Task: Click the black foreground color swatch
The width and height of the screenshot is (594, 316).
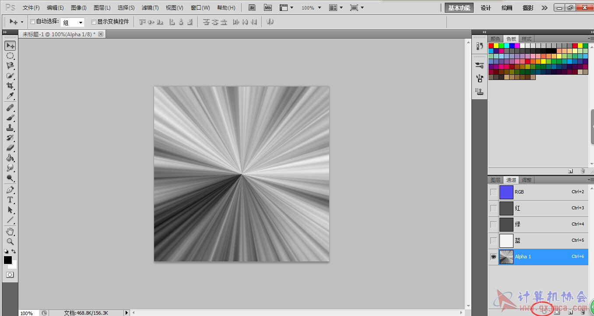Action: (8, 260)
